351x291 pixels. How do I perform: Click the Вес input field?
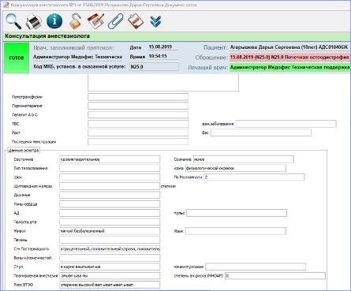click(x=261, y=132)
